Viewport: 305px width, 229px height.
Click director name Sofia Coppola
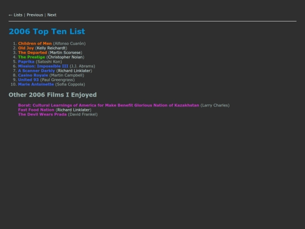pos(70,84)
